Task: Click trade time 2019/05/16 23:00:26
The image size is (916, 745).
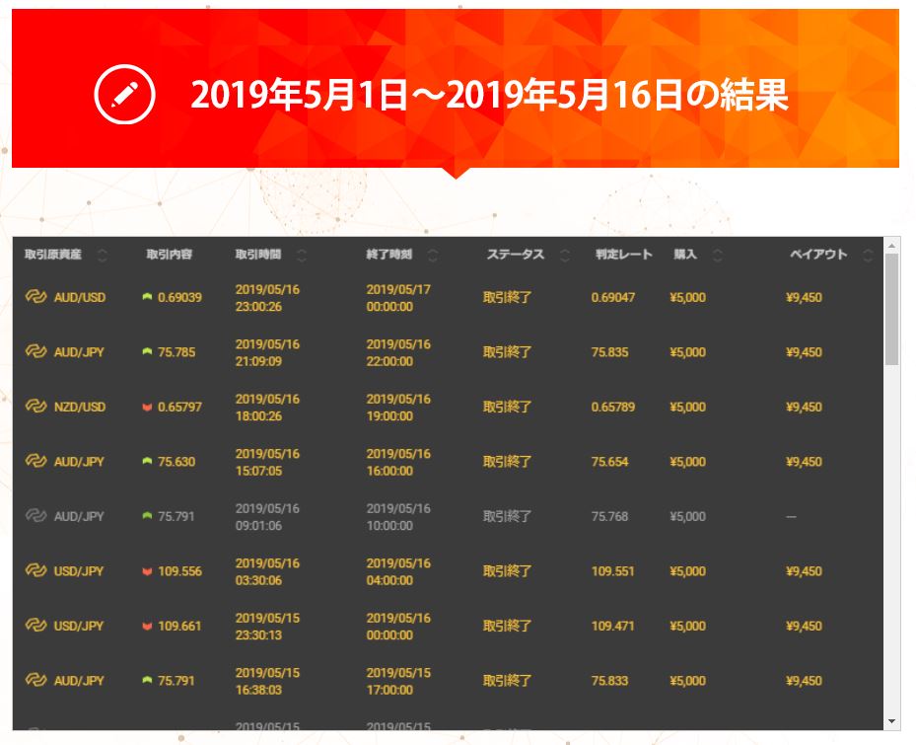Action: tap(267, 298)
